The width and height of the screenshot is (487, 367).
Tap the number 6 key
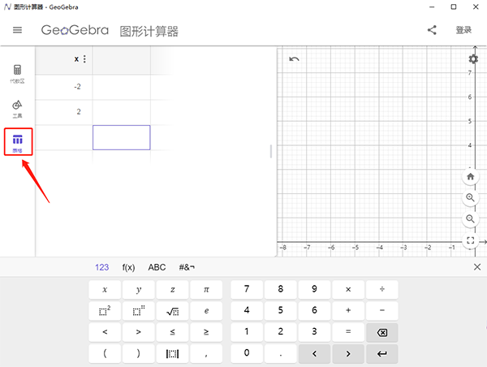click(x=314, y=311)
